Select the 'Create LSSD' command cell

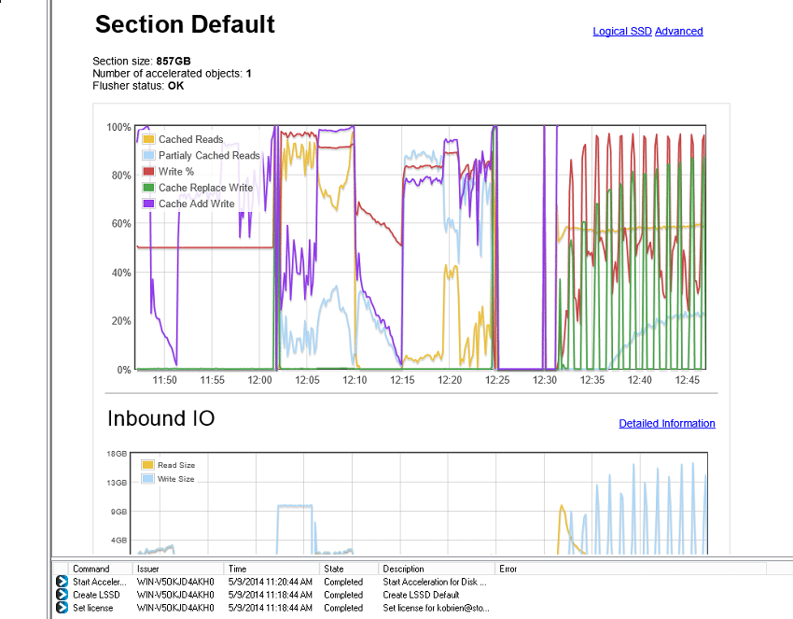point(96,595)
